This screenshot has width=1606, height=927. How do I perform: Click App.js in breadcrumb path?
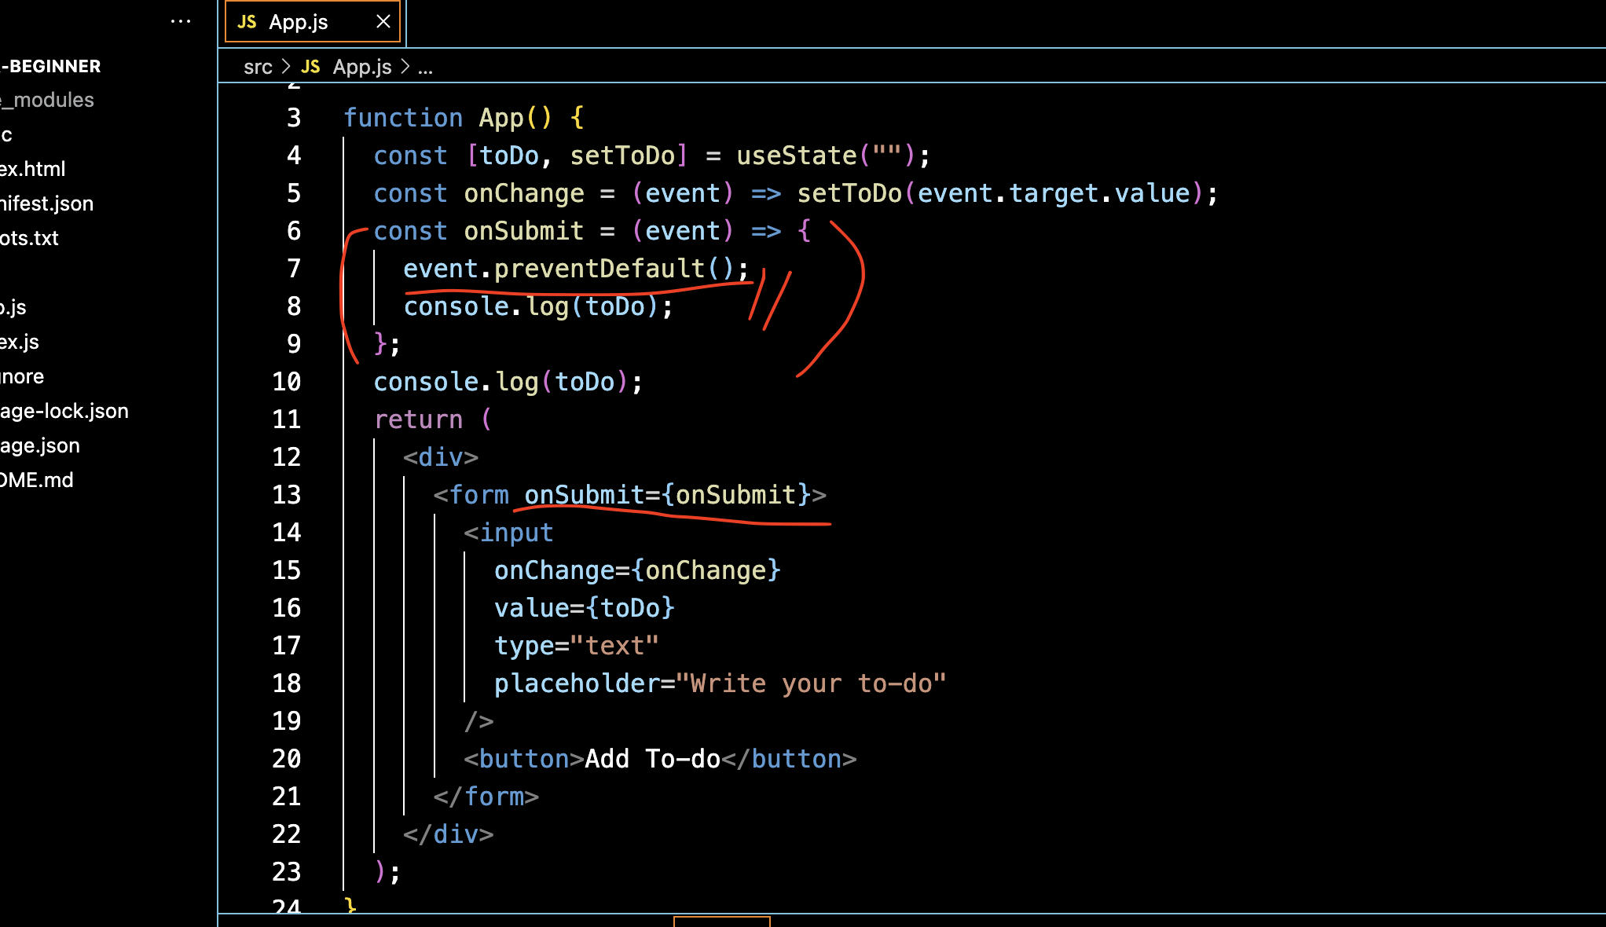point(361,67)
